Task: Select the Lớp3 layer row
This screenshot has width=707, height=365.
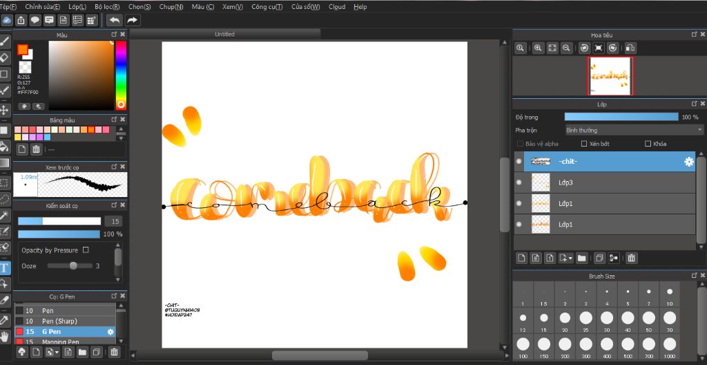Action: pyautogui.click(x=605, y=182)
